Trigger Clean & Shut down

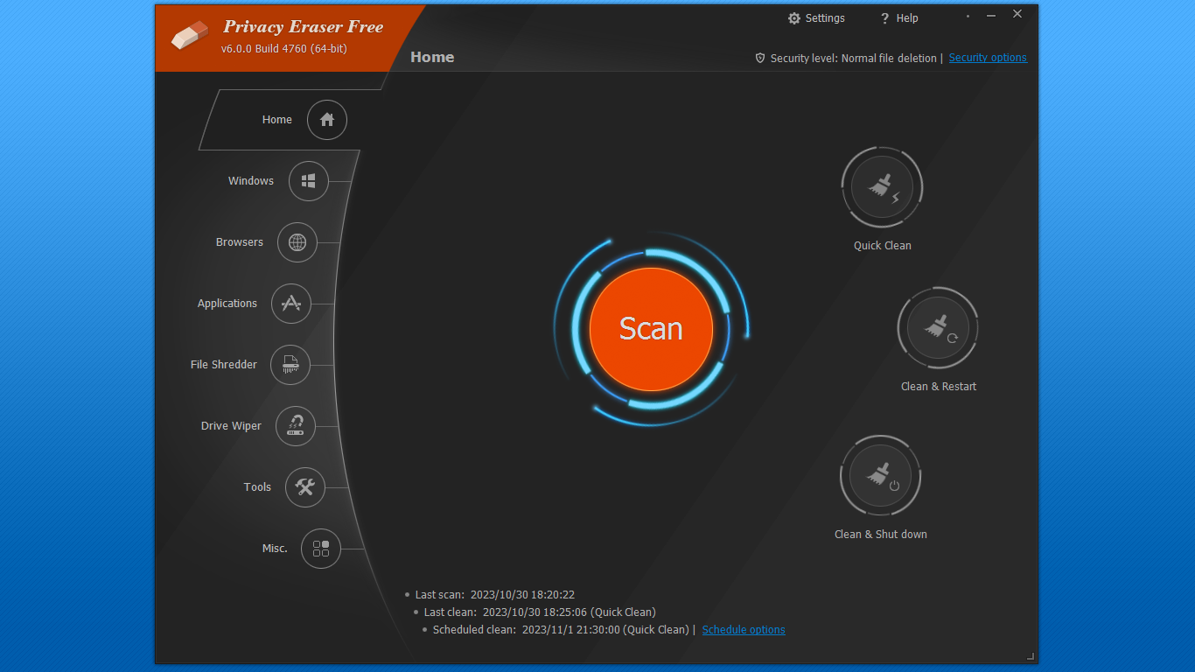tap(880, 475)
